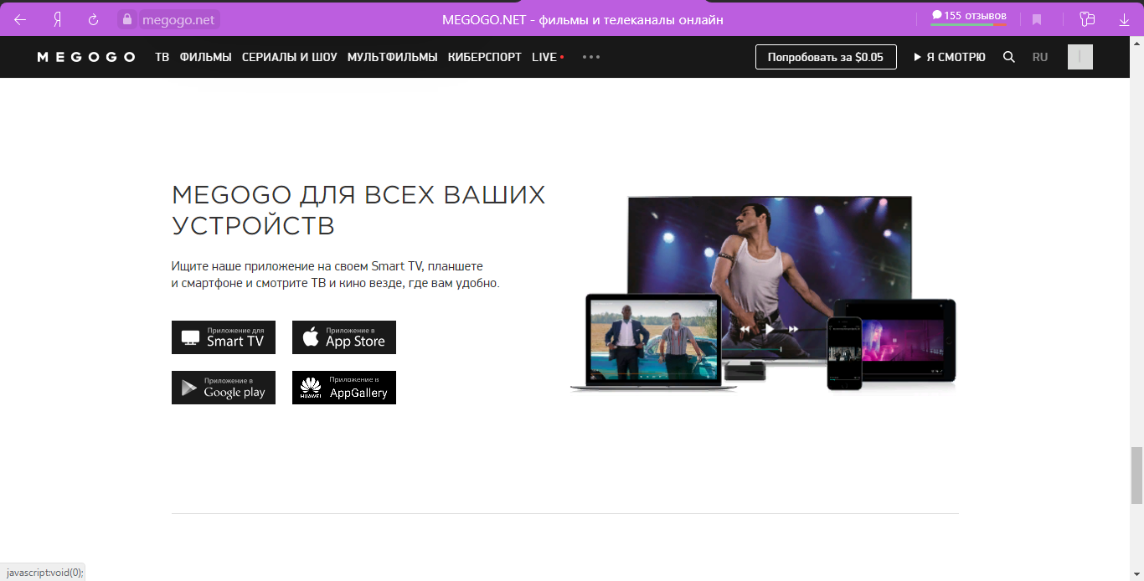Open the user profile avatar
This screenshot has height=581, width=1144.
[x=1080, y=57]
